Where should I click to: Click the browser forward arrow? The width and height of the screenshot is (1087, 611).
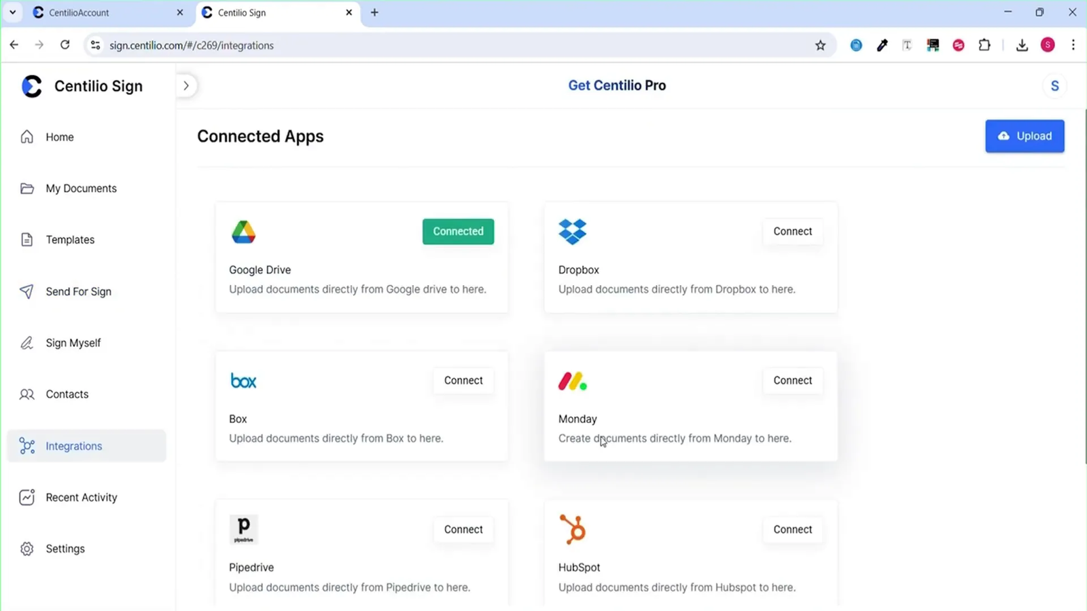(x=39, y=45)
